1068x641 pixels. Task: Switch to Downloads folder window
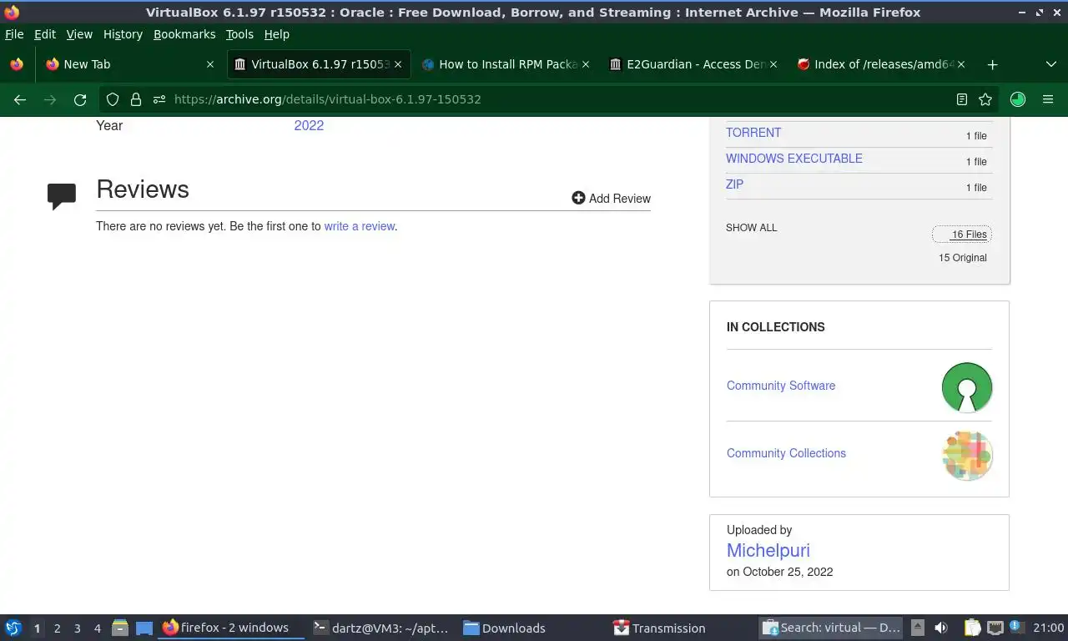pos(531,628)
